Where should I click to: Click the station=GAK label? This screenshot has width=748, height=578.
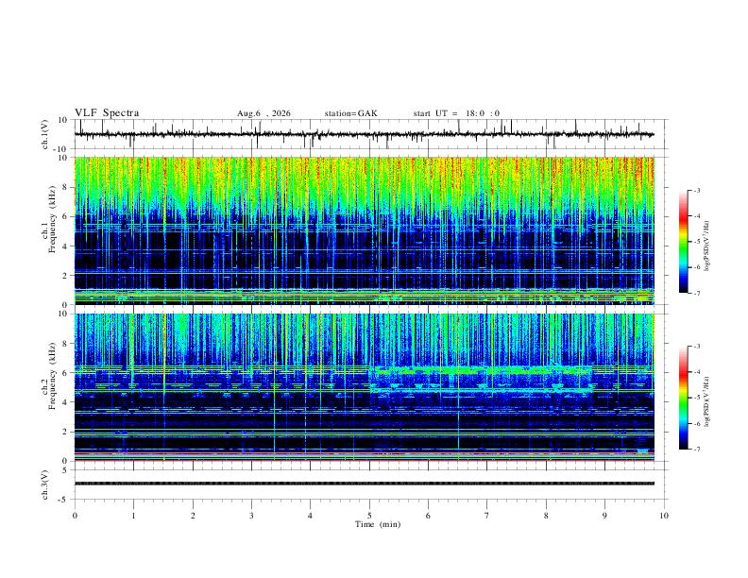350,113
